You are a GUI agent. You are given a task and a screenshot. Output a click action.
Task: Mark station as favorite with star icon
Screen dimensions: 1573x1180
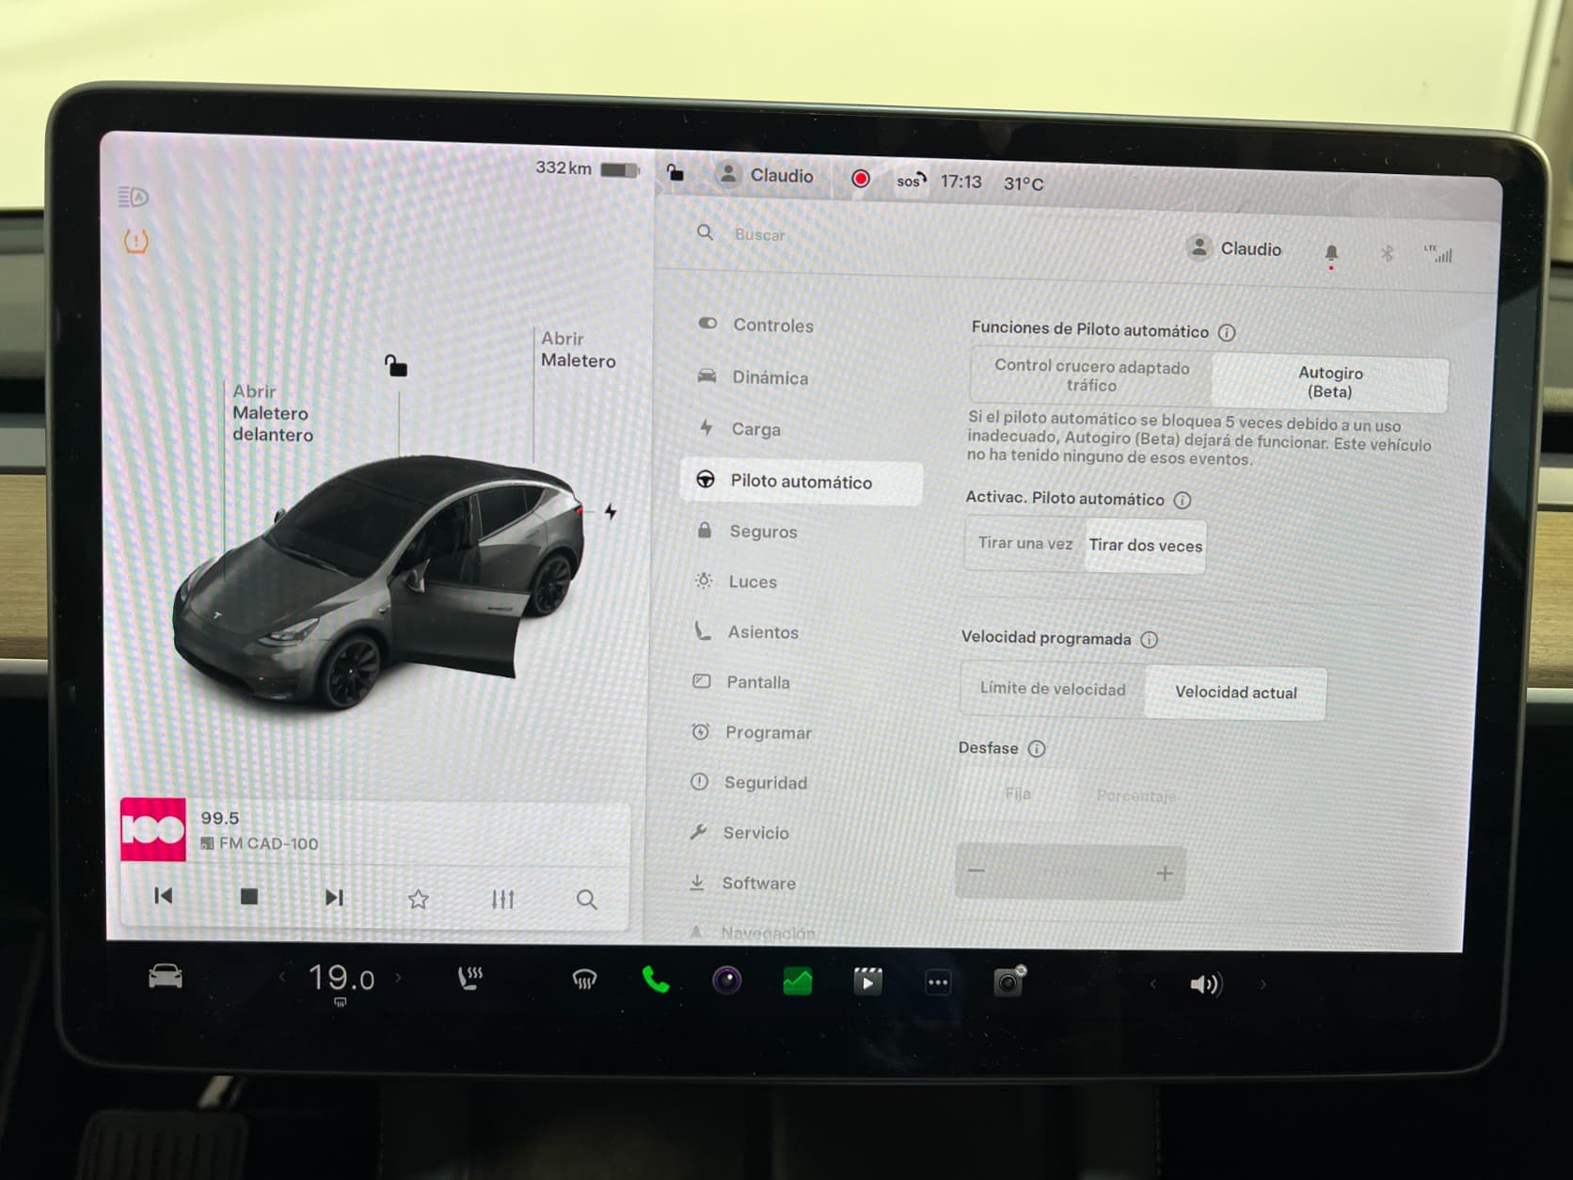click(x=418, y=899)
